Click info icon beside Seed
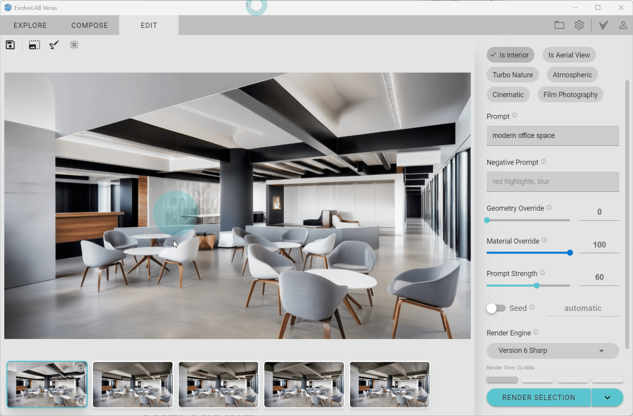 click(x=532, y=307)
